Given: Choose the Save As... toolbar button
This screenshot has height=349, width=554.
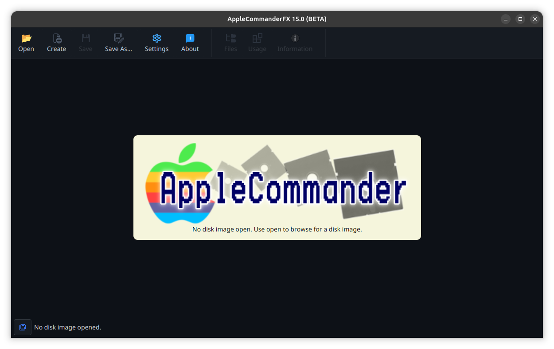Looking at the screenshot, I should [x=118, y=43].
